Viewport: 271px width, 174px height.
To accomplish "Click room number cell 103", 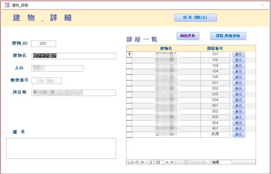I will tap(215, 66).
